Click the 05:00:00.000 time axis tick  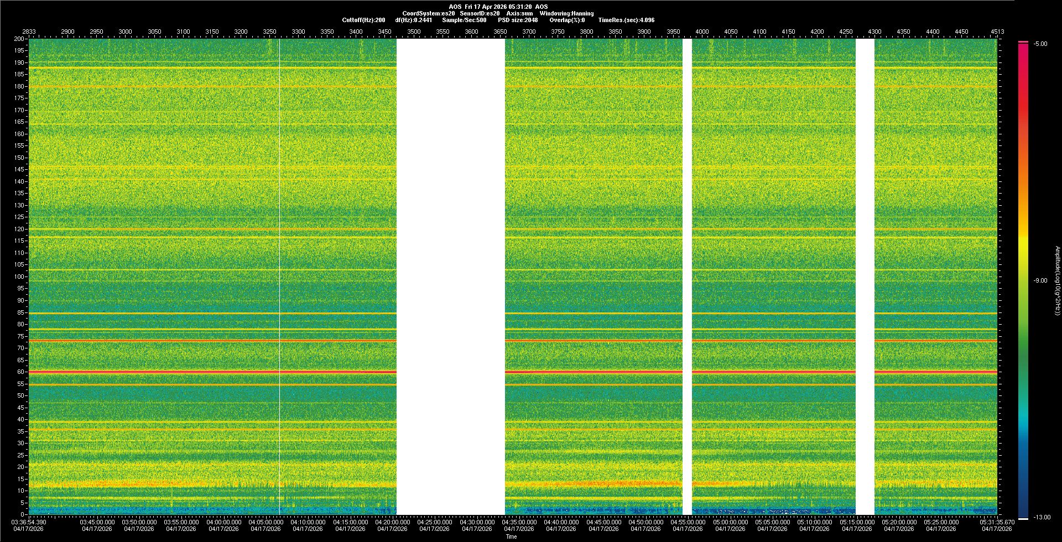click(730, 522)
